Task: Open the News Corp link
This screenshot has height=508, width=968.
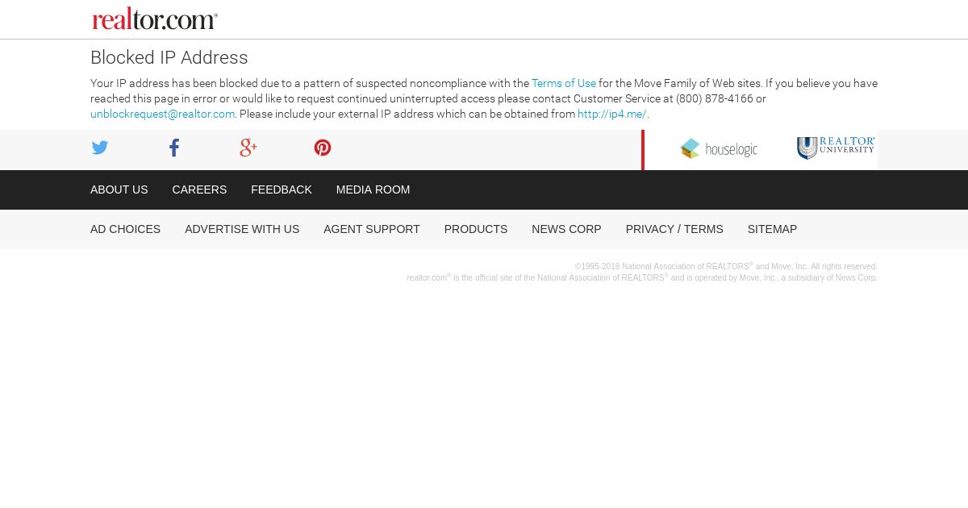Action: pos(566,229)
